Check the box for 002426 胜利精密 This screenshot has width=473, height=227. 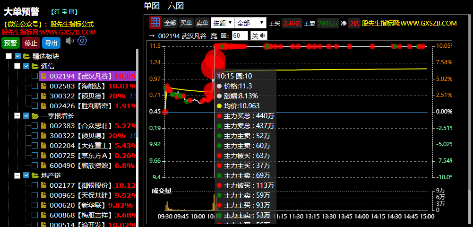click(x=34, y=105)
